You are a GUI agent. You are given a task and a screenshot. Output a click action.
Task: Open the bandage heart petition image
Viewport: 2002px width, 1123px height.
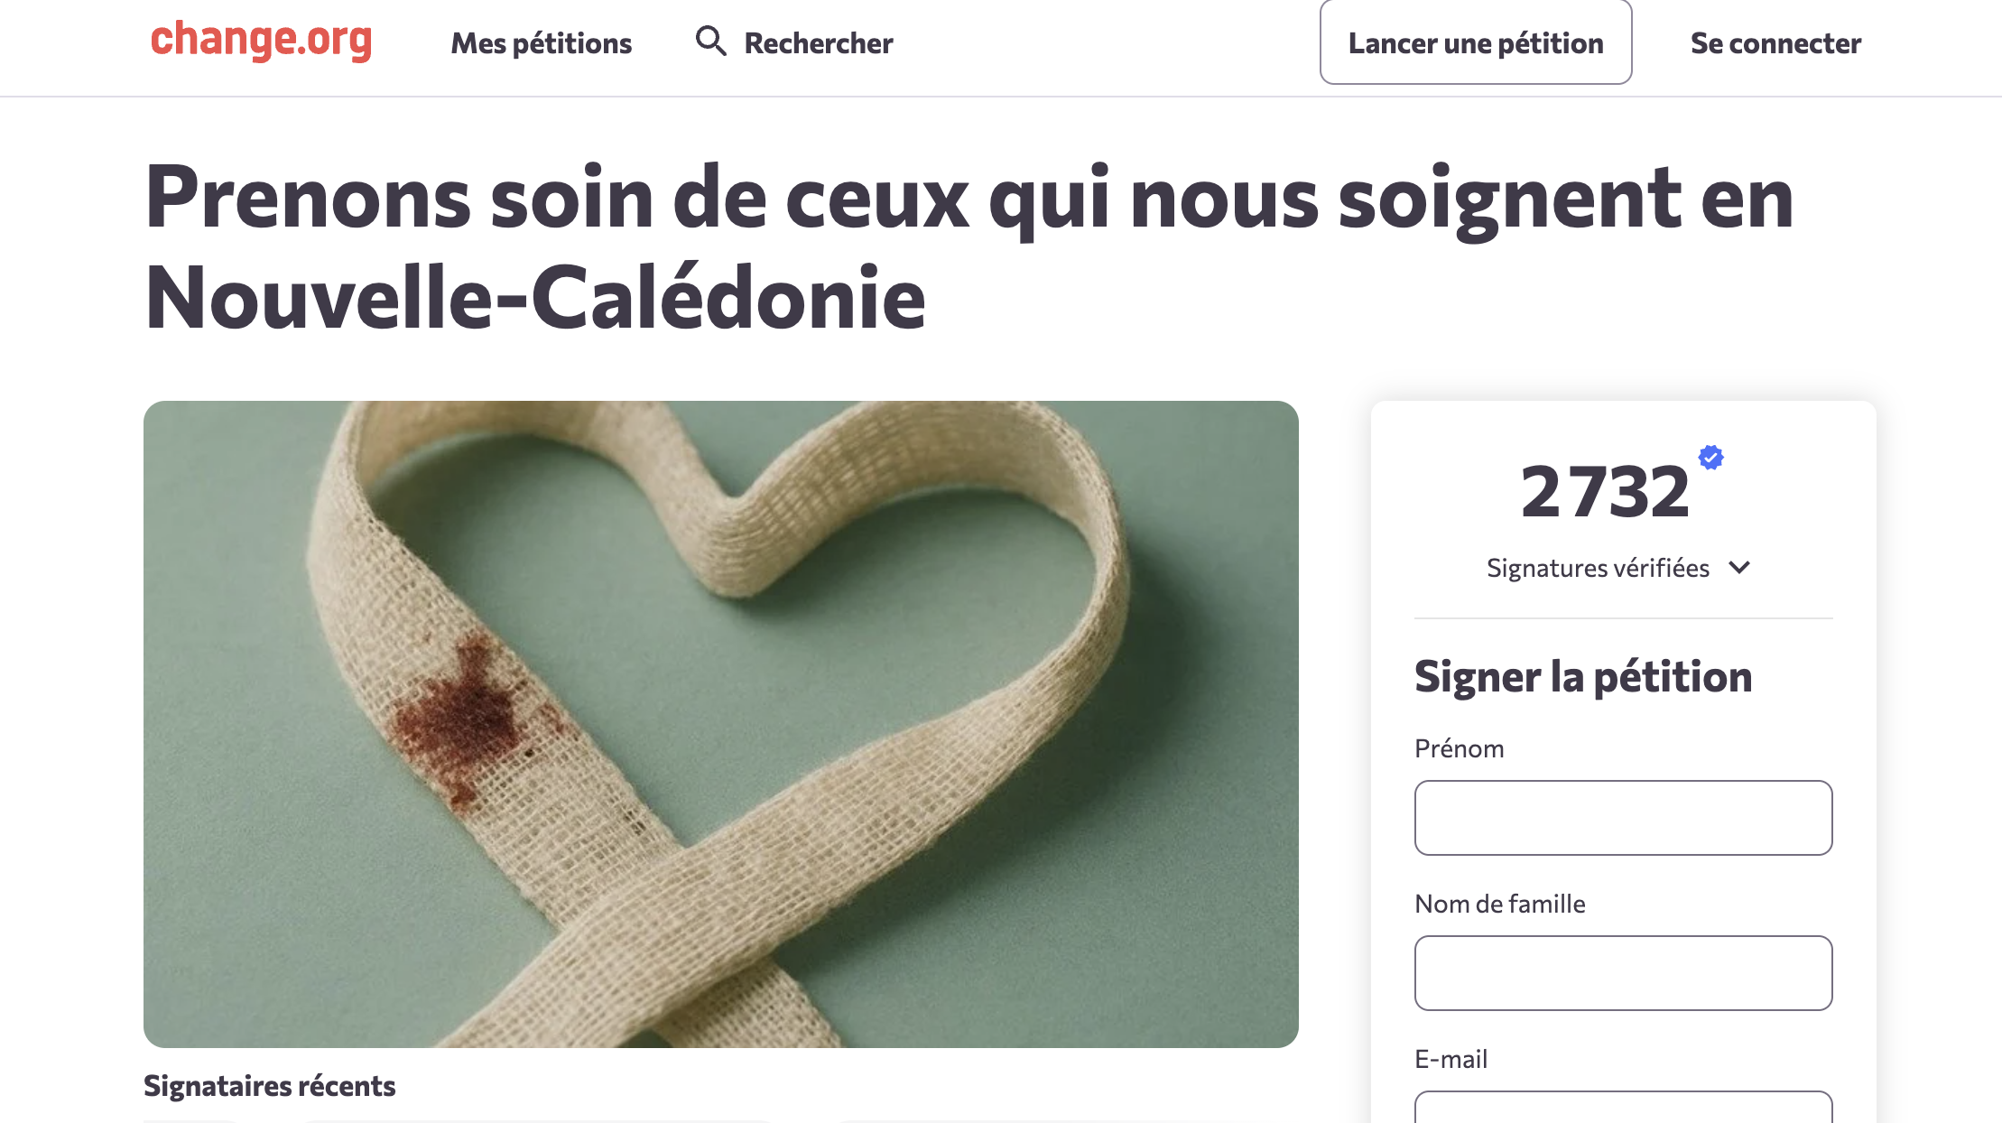pos(720,723)
